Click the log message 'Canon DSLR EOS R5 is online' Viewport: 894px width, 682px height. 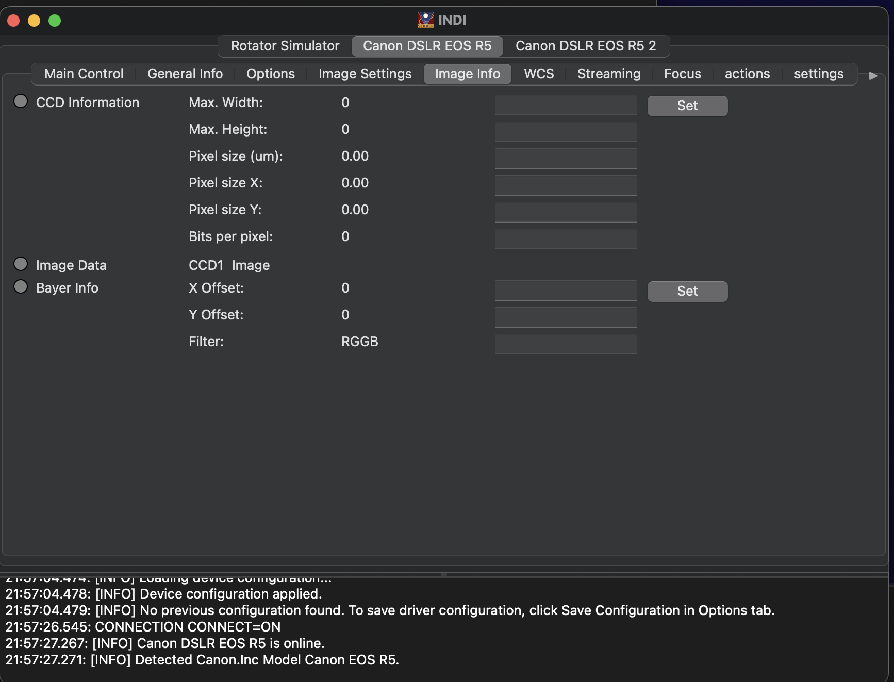(x=165, y=643)
